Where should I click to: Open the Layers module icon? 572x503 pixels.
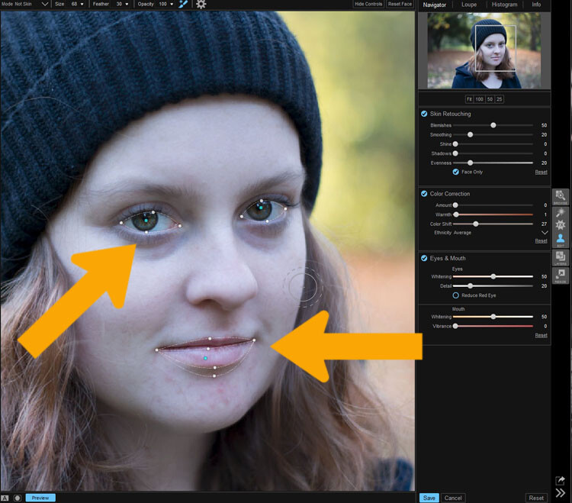pos(561,257)
